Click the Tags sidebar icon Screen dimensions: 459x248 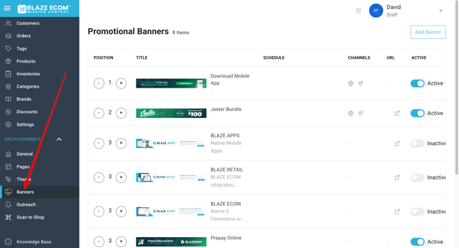(x=8, y=49)
